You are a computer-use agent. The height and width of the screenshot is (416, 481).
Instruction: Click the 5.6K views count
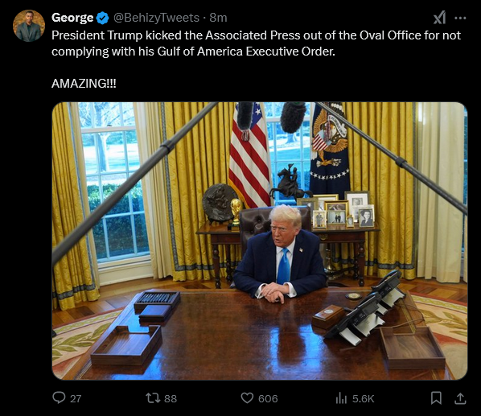(364, 398)
